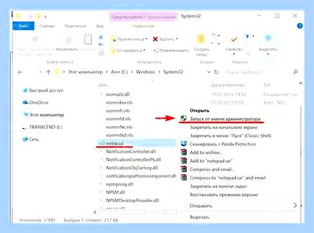Expand the Свойства dropdown arrow

234,54
